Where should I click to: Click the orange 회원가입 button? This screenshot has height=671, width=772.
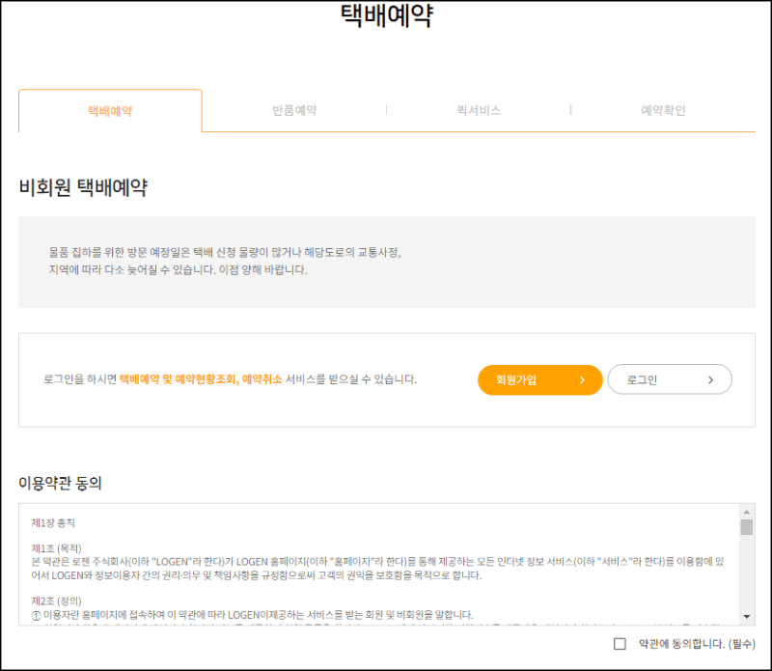[539, 379]
